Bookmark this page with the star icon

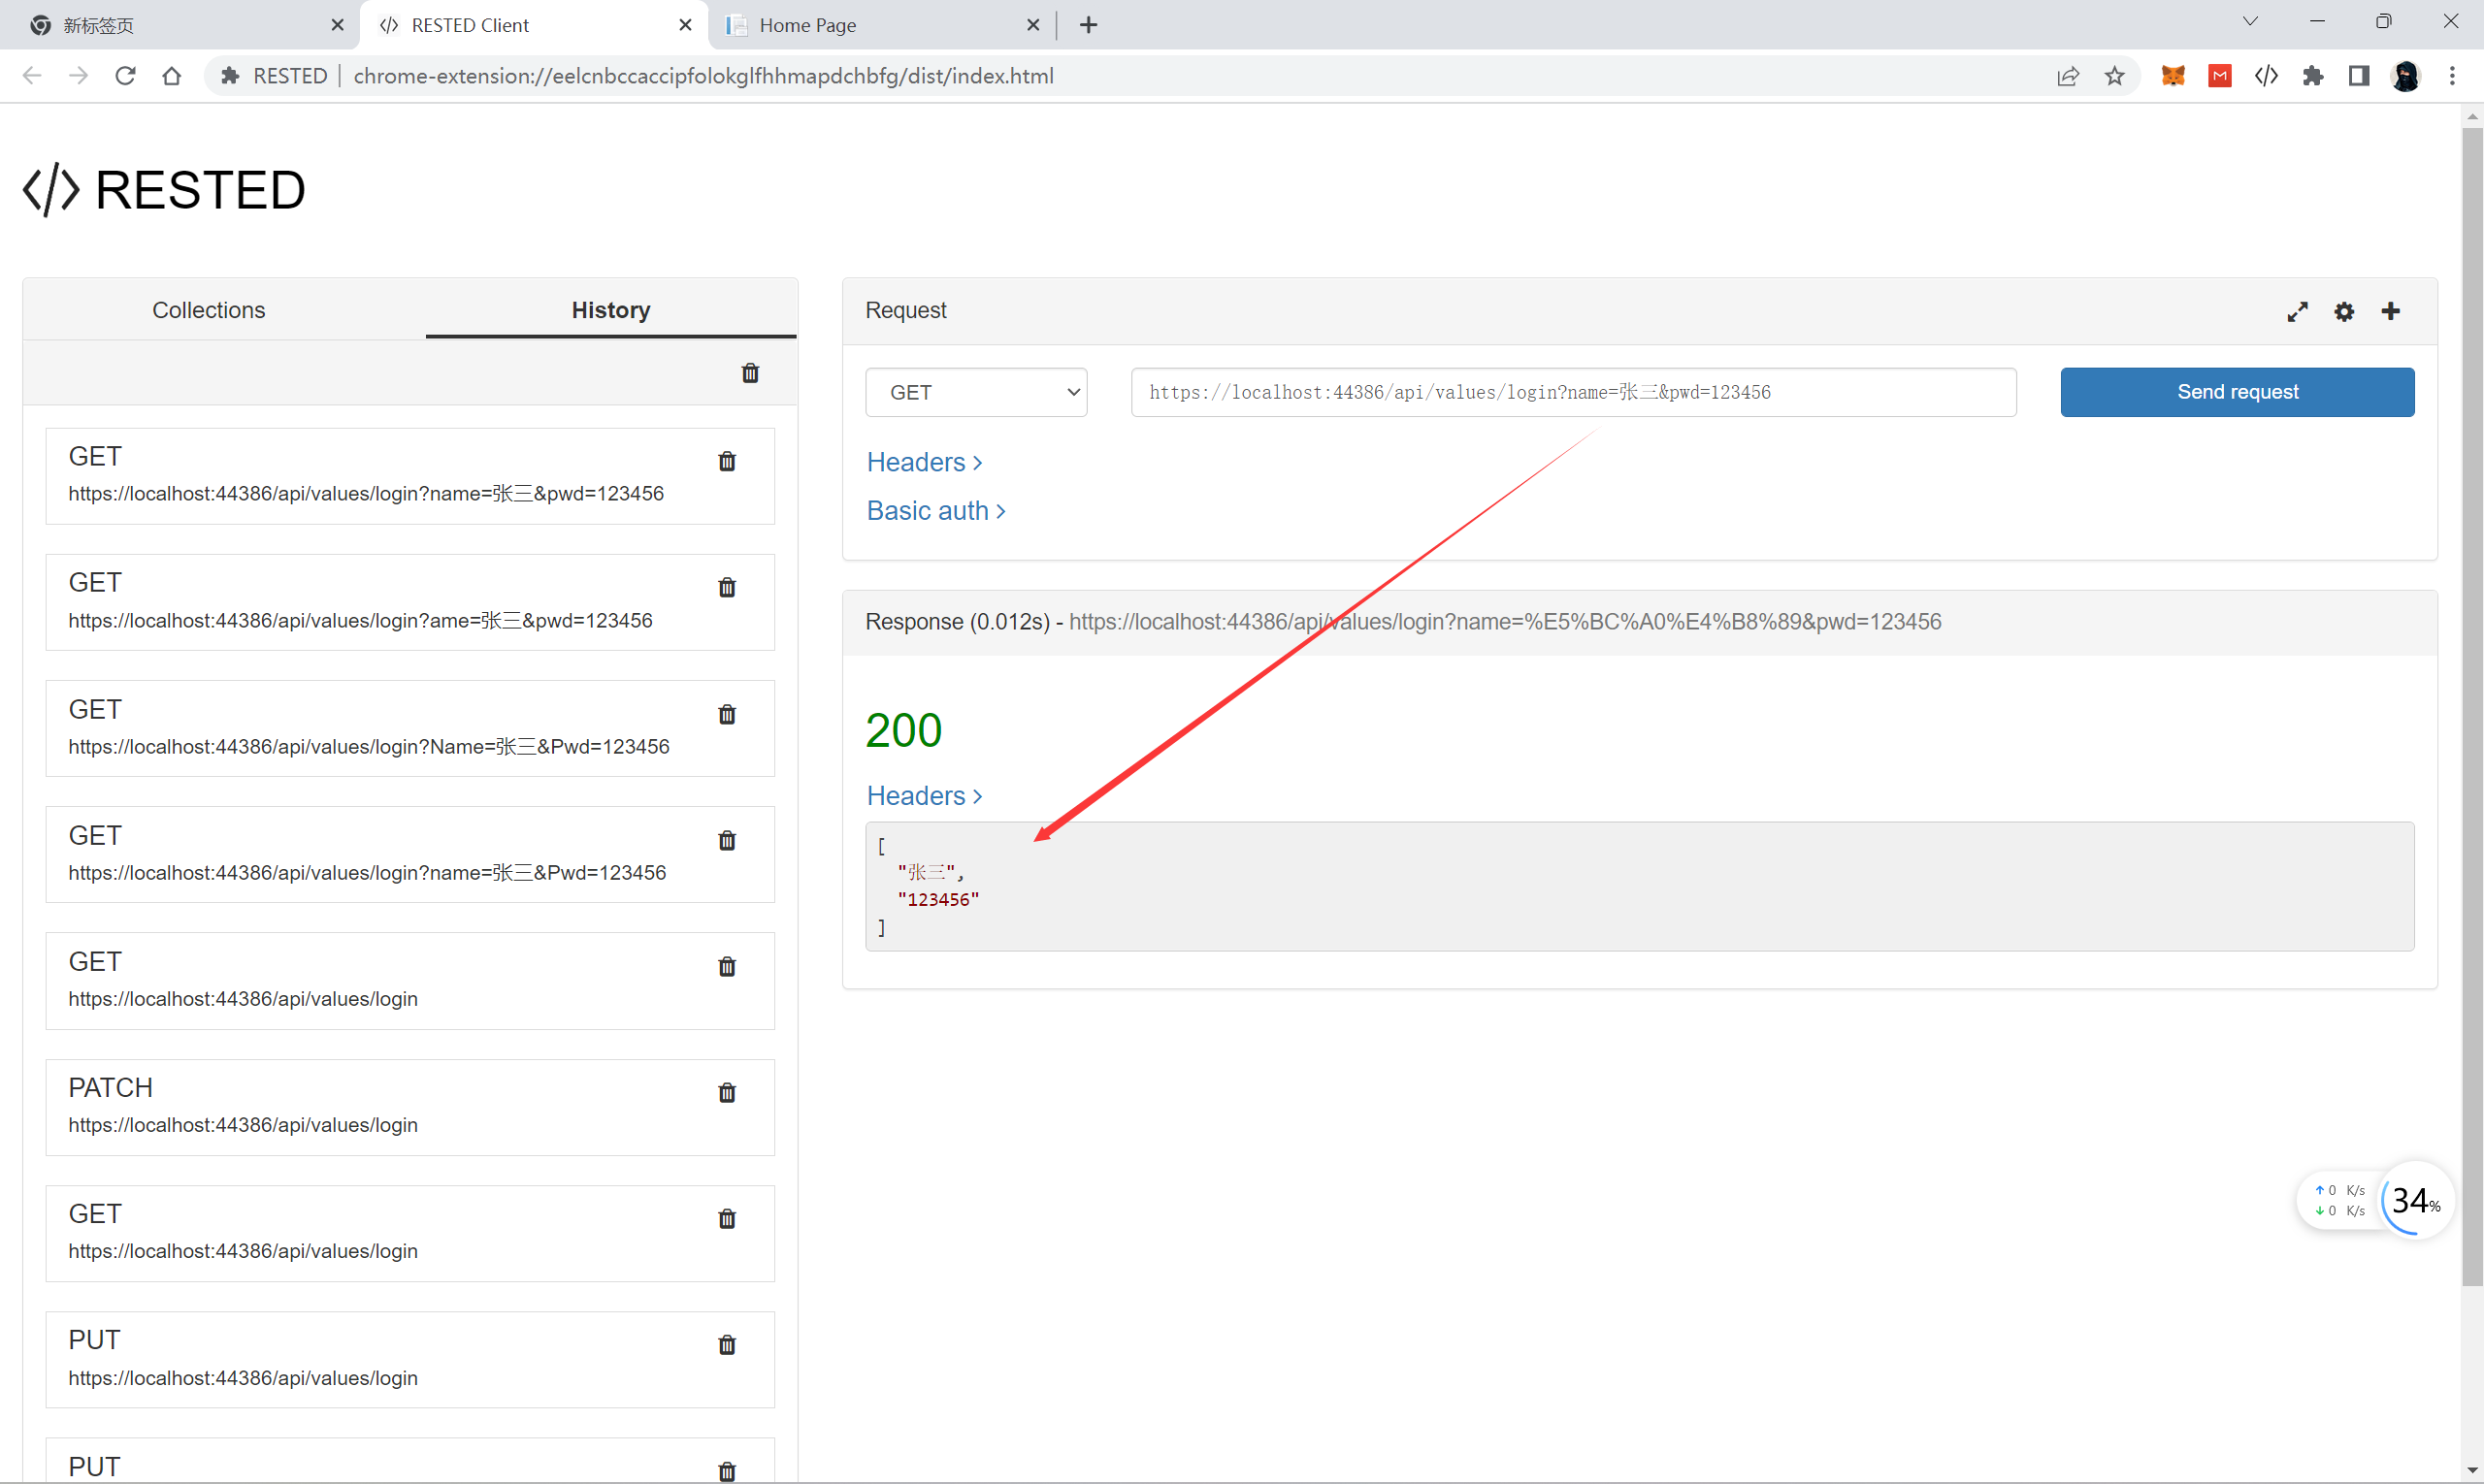click(2114, 76)
